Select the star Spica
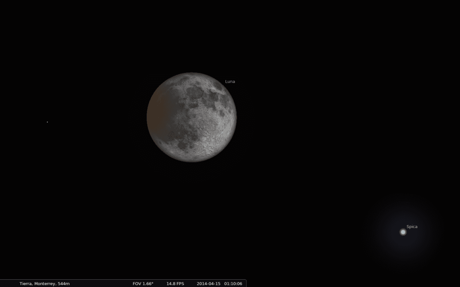This screenshot has width=460, height=287. click(403, 232)
